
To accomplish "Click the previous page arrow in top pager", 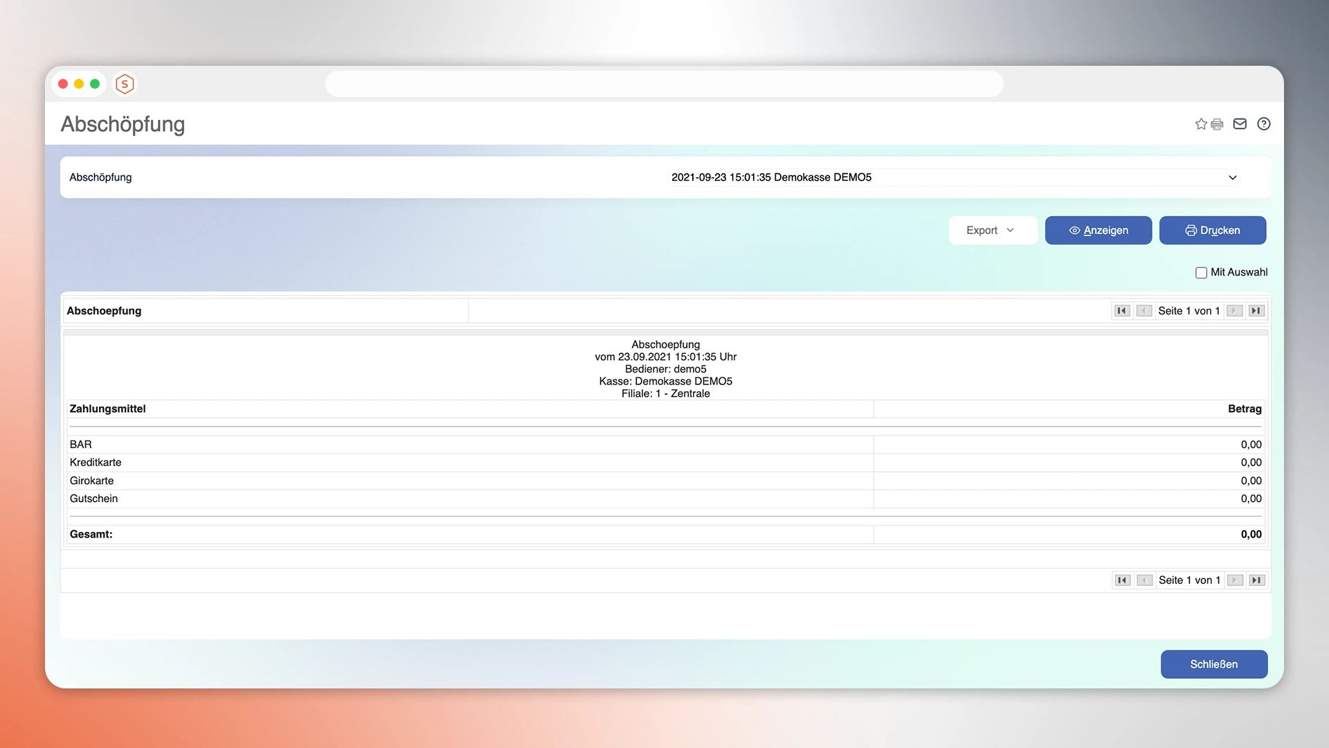I will pyautogui.click(x=1144, y=310).
